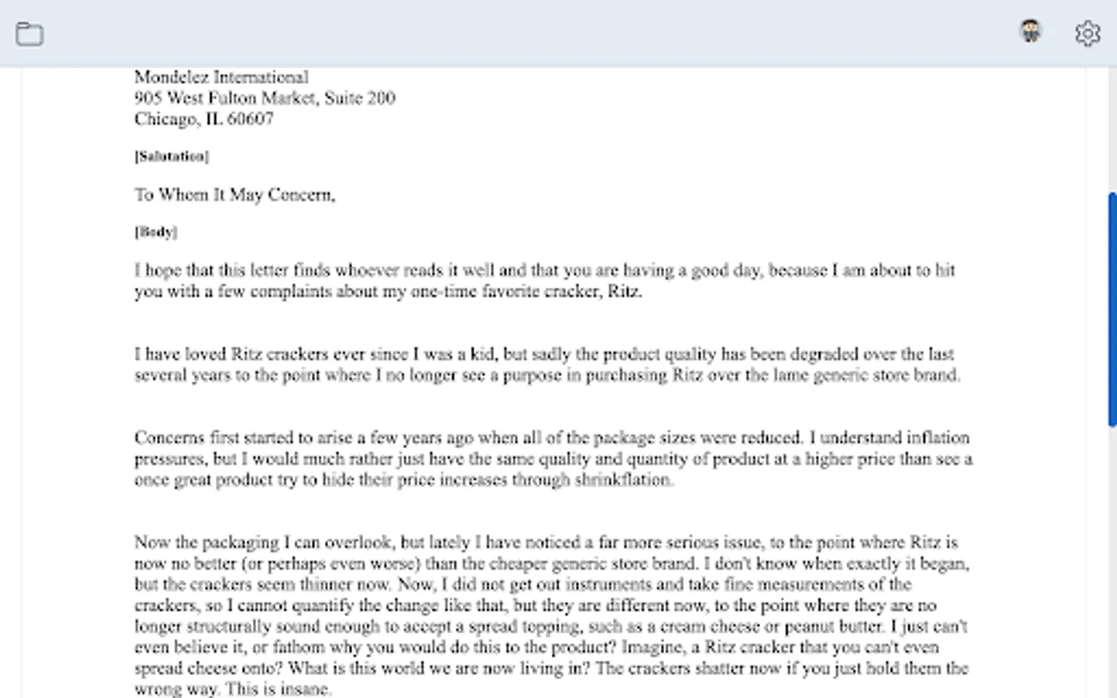The width and height of the screenshot is (1117, 698).
Task: Open the settings gear icon
Action: tap(1087, 33)
